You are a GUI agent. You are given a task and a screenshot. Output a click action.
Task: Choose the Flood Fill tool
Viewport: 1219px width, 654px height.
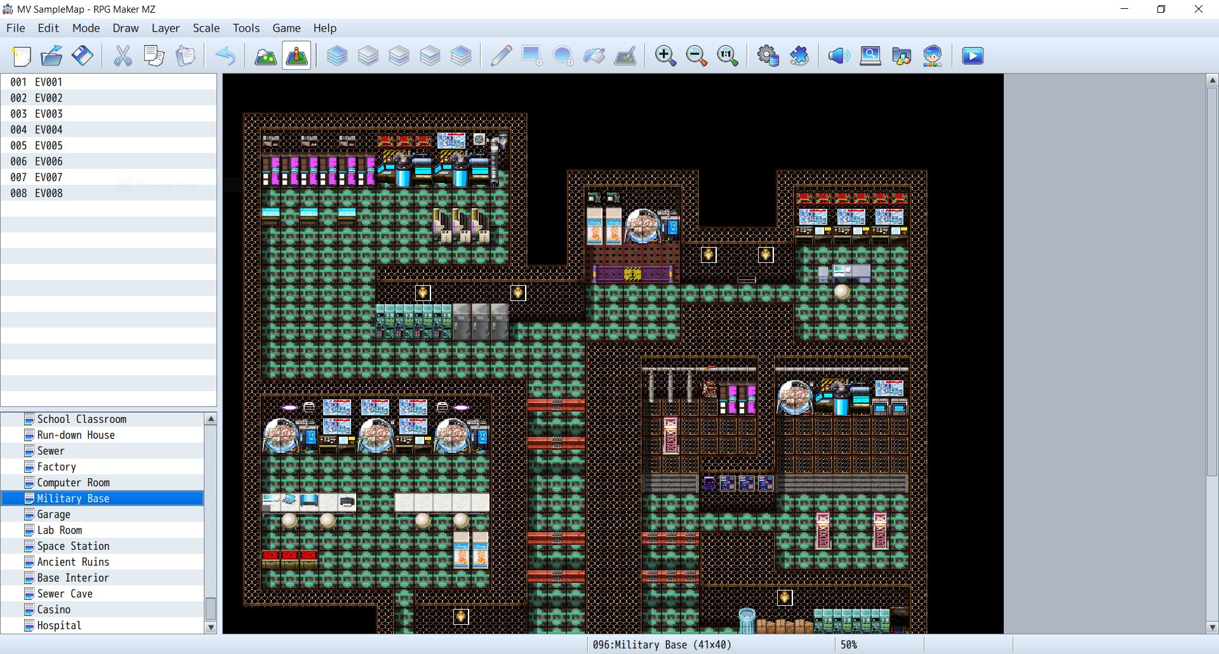coord(594,56)
